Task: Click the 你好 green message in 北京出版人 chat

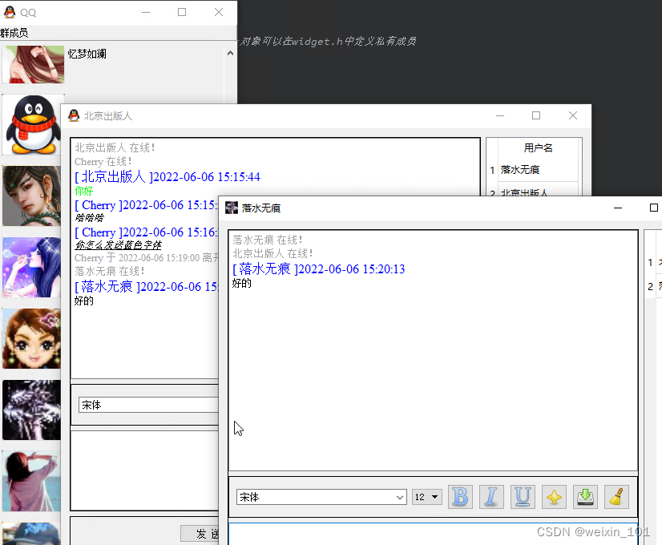Action: 83,191
